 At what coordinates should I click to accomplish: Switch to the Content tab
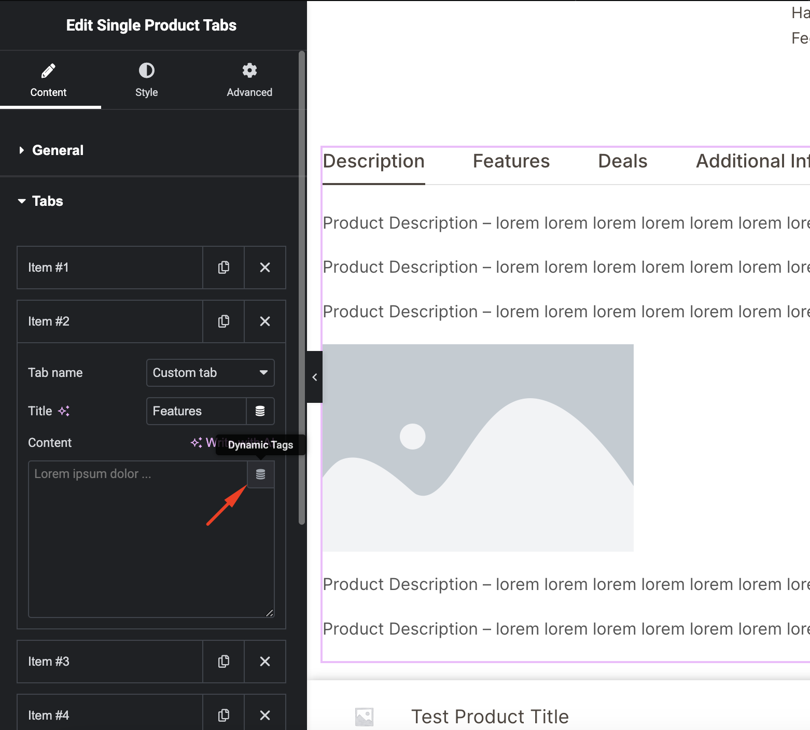pyautogui.click(x=50, y=80)
